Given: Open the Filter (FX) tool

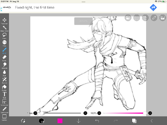Looking at the screenshot, I should click(5, 43).
